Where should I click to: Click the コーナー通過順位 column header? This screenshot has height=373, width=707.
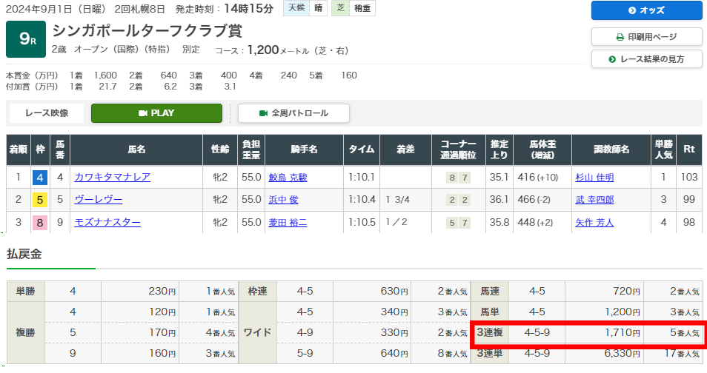[459, 149]
